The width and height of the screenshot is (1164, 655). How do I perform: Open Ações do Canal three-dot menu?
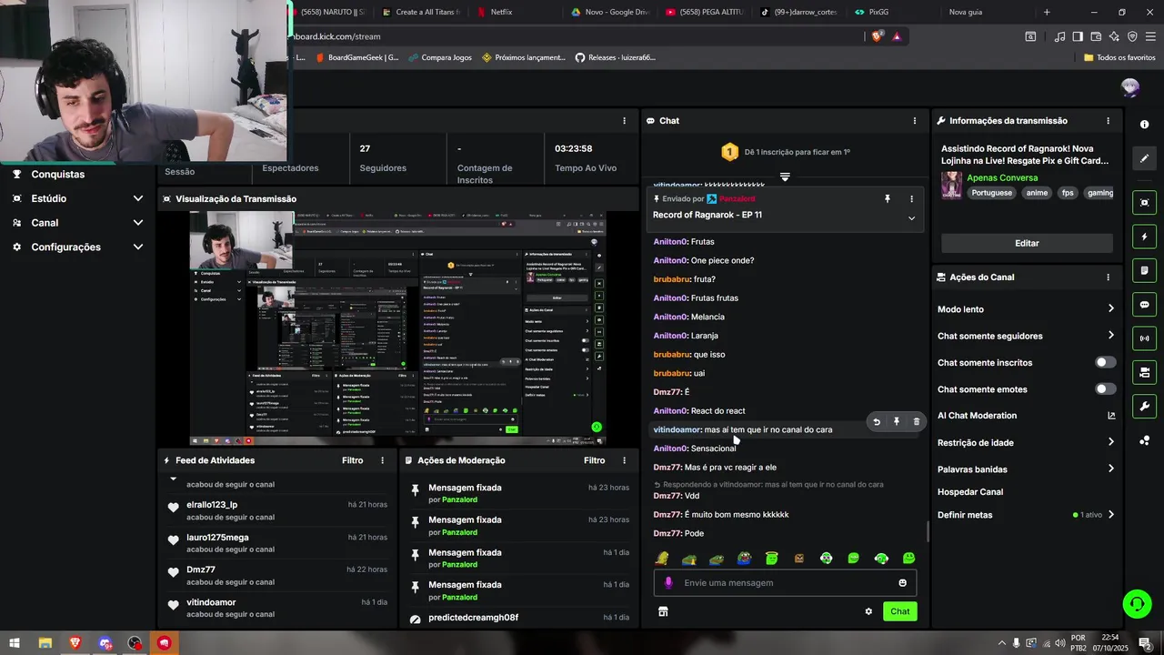point(1108,277)
